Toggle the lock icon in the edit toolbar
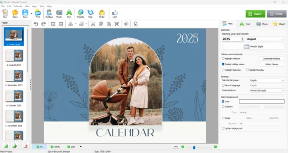 click(x=136, y=24)
